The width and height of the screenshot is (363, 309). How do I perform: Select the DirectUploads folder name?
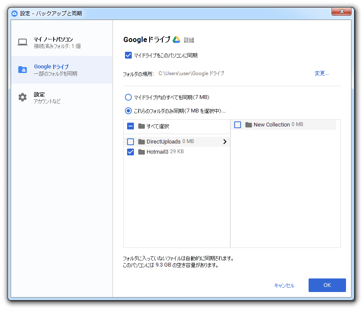(164, 141)
